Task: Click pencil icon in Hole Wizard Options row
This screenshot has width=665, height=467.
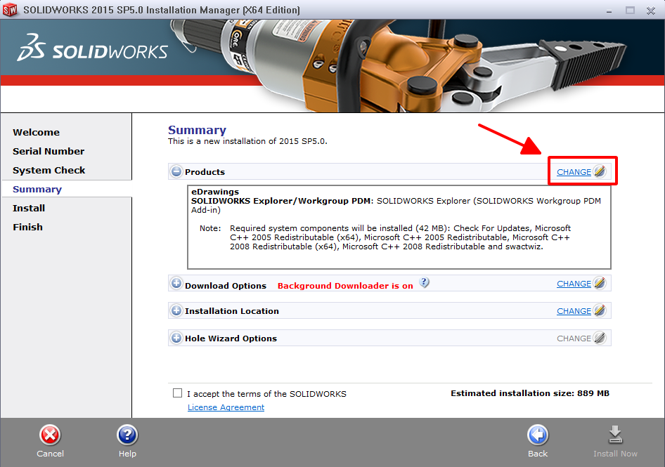Action: [x=599, y=338]
